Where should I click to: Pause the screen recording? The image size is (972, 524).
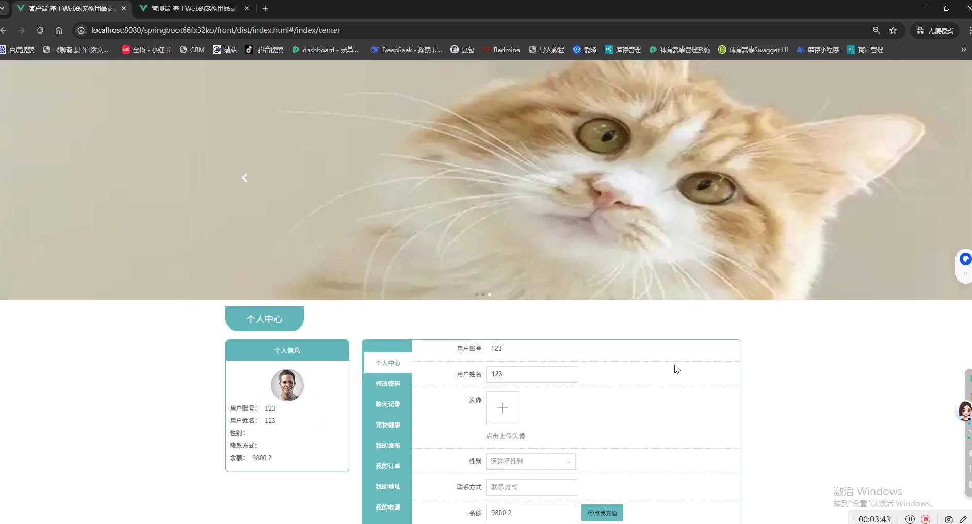click(x=910, y=519)
